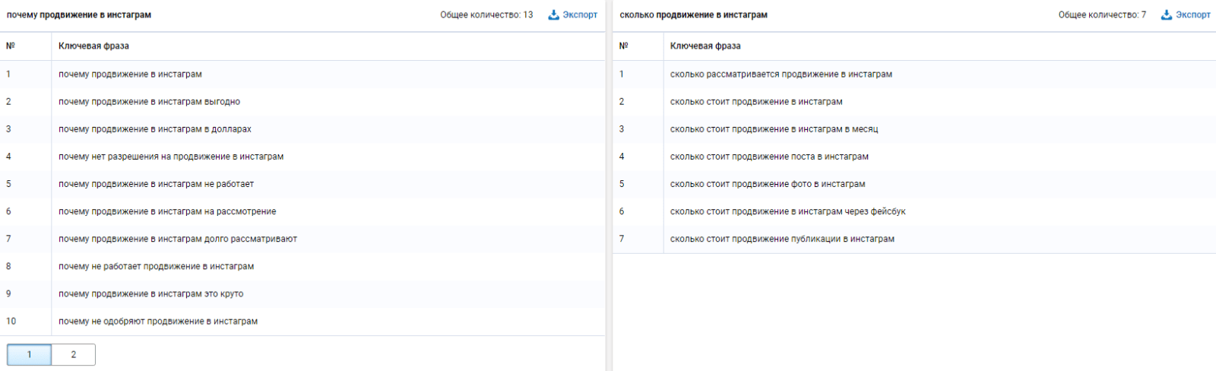Click left panel title 'почему продвижение в инстаграм'
The height and width of the screenshot is (371, 1216).
pyautogui.click(x=79, y=14)
